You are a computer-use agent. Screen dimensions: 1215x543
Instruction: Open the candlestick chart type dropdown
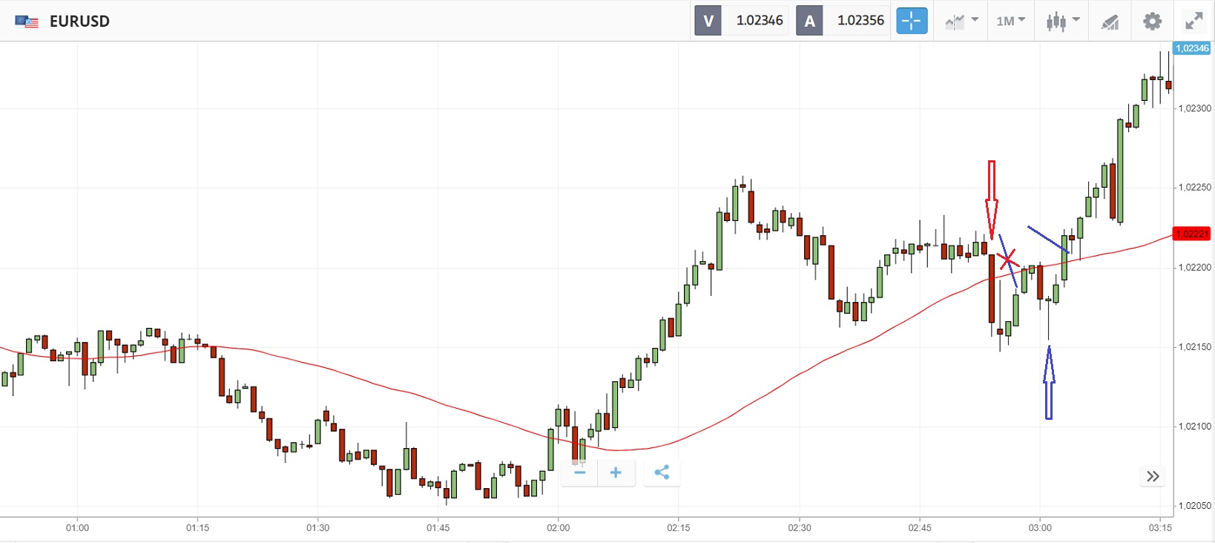pyautogui.click(x=1062, y=21)
